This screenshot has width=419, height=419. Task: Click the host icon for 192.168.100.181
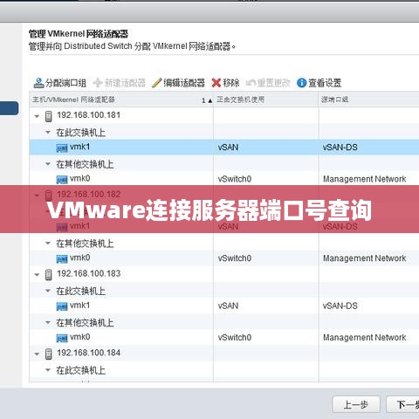pos(49,116)
